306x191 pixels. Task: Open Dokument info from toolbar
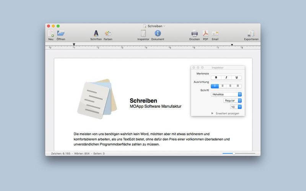158,33
